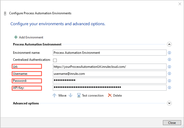This screenshot has width=184, height=128.
Task: Click the Test connection network icon
Action: pos(79,96)
